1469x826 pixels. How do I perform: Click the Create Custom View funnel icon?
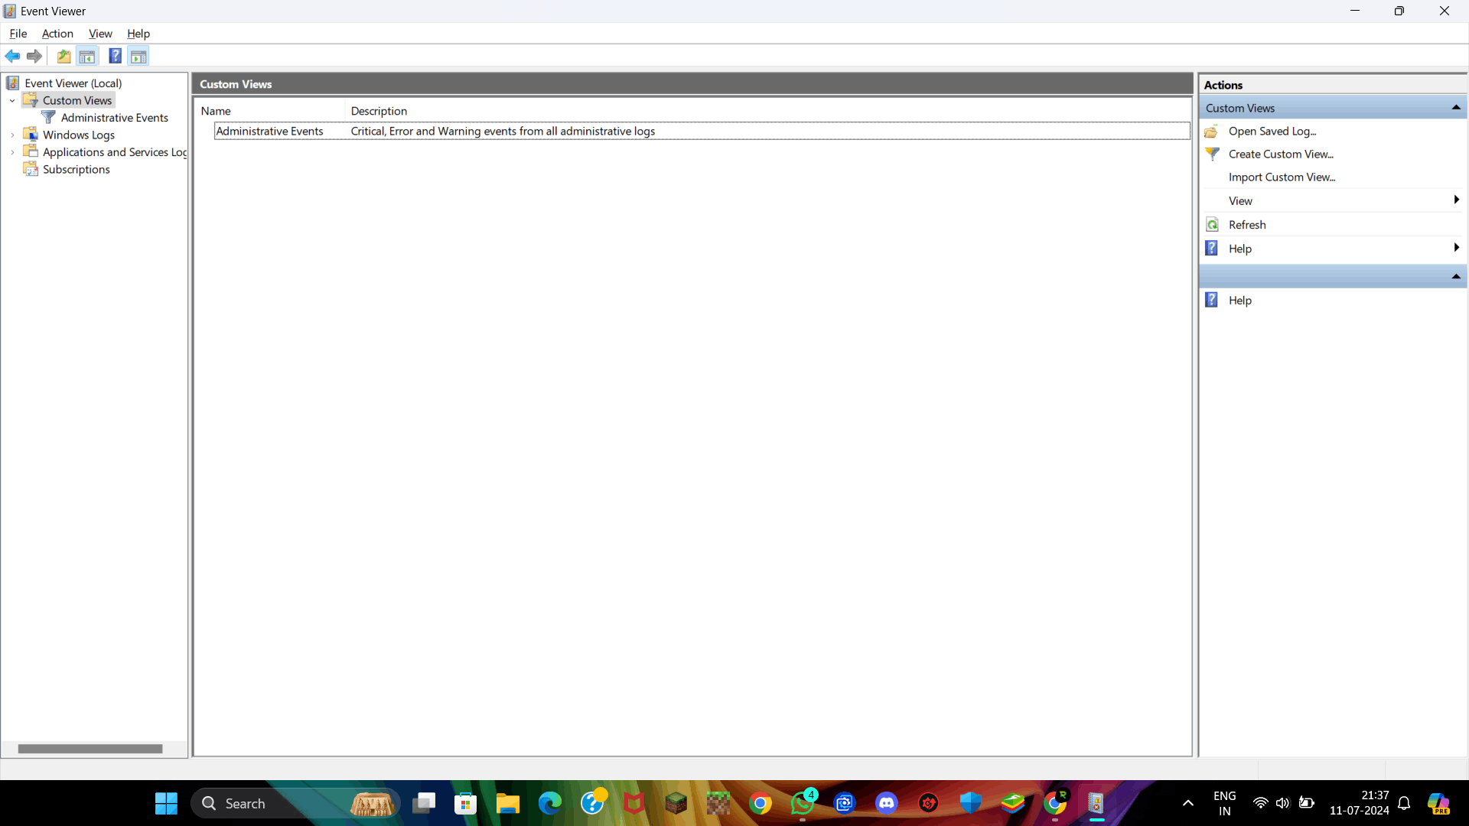(x=1213, y=154)
